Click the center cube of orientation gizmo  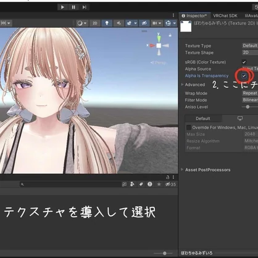pos(159,46)
